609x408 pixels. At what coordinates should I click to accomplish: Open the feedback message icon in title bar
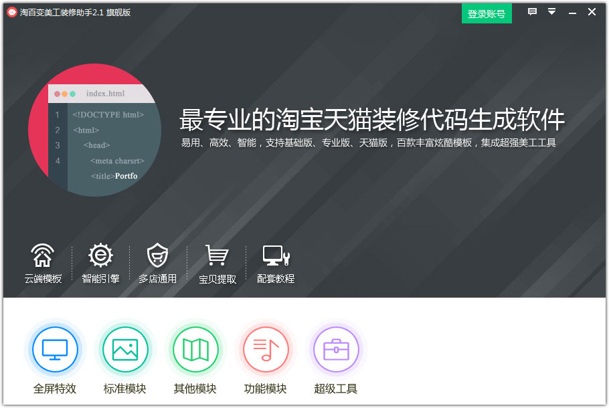click(532, 12)
